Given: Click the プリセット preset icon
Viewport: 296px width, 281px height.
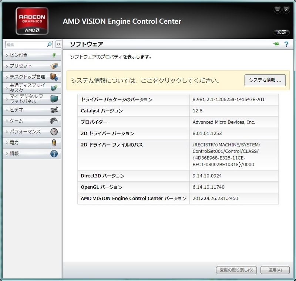Looking at the screenshot, I should pos(54,66).
